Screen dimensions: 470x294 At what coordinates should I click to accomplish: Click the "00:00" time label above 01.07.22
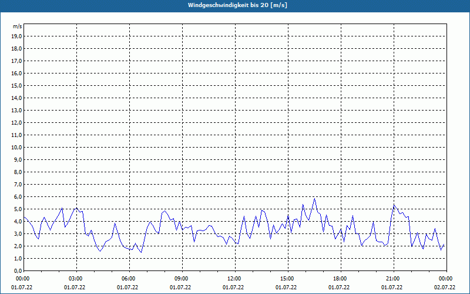tap(23, 279)
